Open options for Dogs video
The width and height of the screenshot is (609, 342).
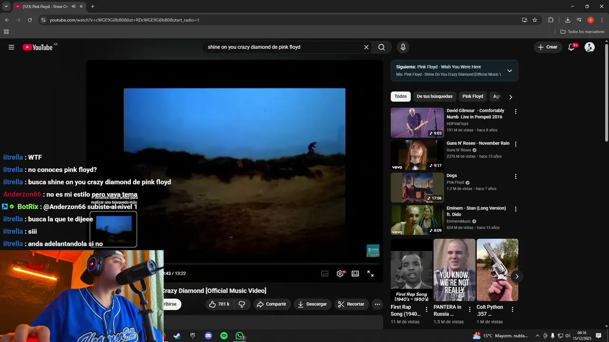click(x=515, y=176)
